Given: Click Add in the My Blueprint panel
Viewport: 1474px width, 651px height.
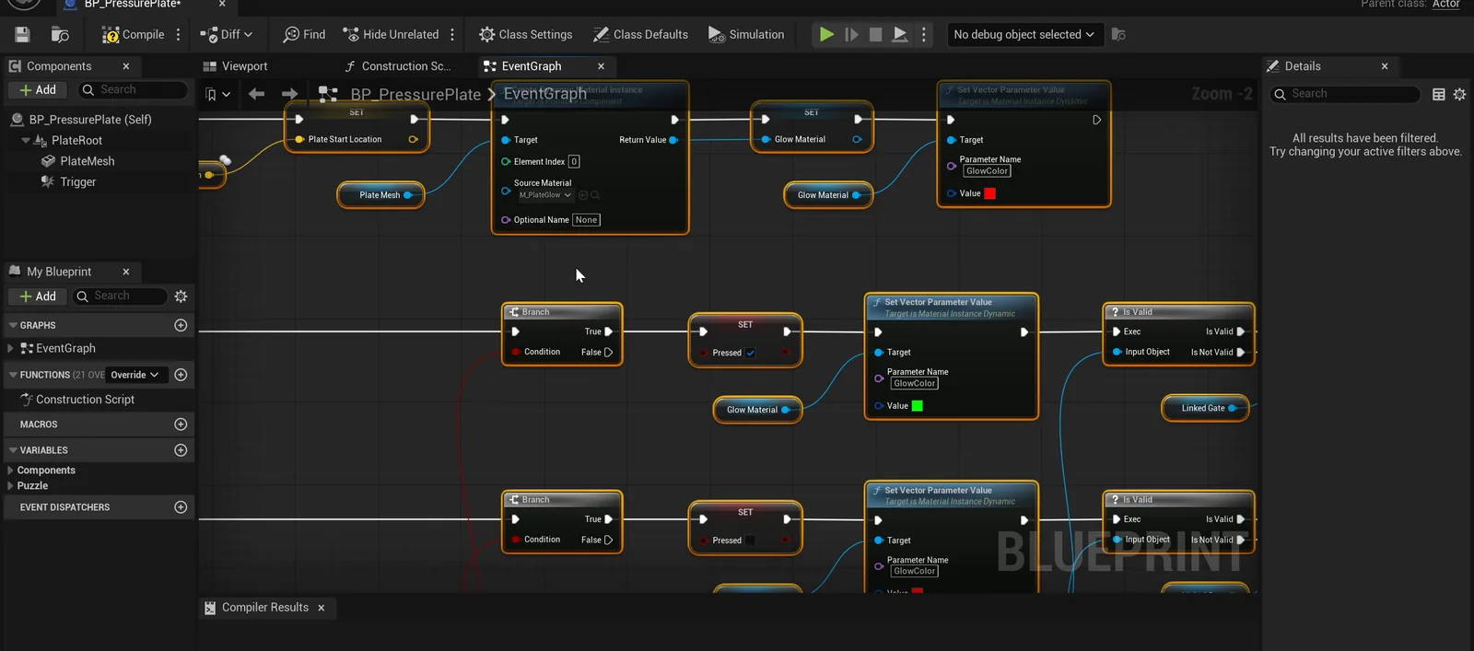Looking at the screenshot, I should click(38, 296).
